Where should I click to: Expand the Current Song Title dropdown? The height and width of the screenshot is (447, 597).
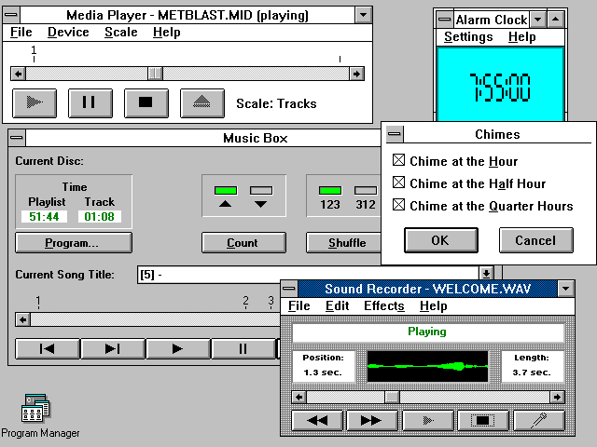[486, 274]
